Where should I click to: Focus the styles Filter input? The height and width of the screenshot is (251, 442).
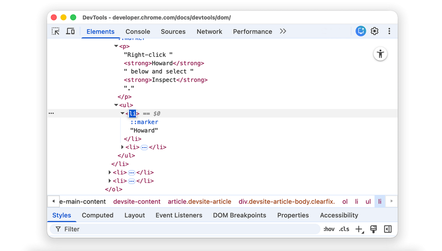(x=185, y=229)
